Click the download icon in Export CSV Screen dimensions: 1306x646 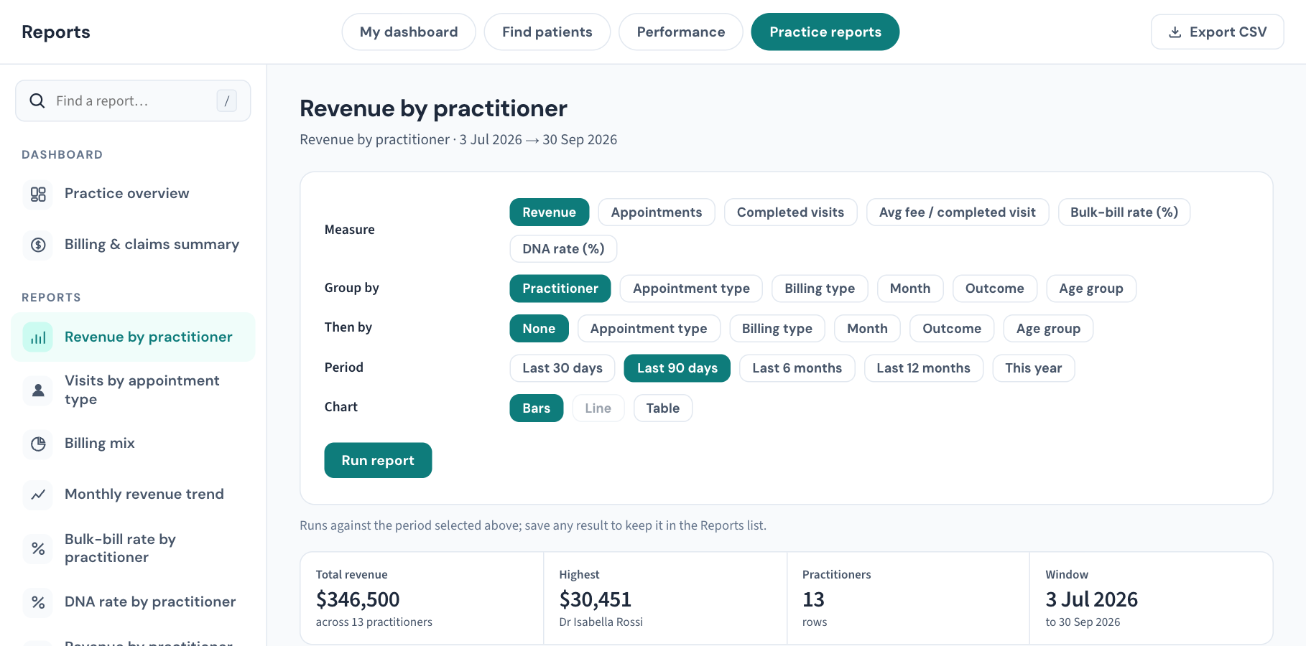click(1175, 32)
